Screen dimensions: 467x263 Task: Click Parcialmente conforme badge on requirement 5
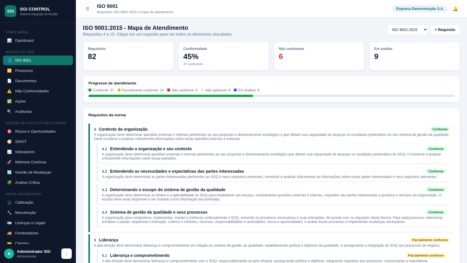[x=430, y=240]
